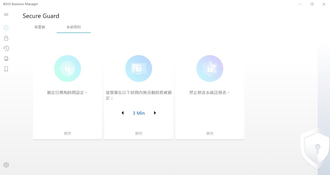Click the lock date and time circular icon

67,69
